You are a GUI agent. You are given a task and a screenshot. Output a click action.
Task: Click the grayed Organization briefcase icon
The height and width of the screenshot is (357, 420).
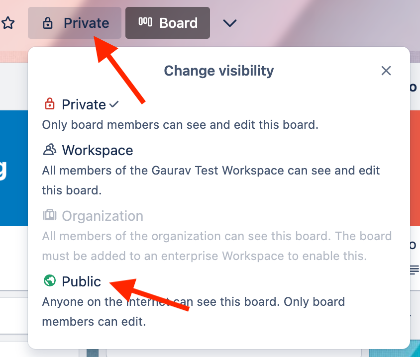point(50,215)
